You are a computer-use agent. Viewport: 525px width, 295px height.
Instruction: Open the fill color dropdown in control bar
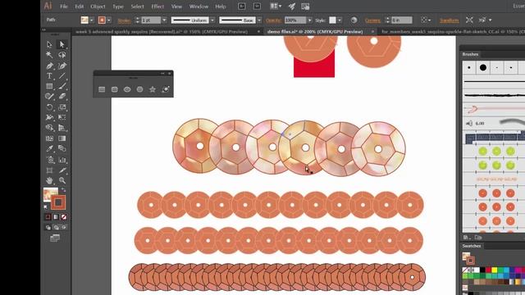(x=92, y=20)
